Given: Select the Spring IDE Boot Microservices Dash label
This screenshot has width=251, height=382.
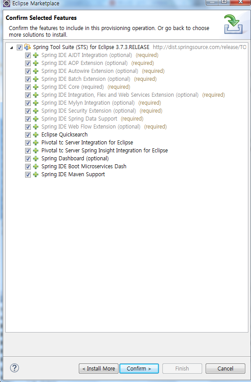Looking at the screenshot, I should coord(84,166).
